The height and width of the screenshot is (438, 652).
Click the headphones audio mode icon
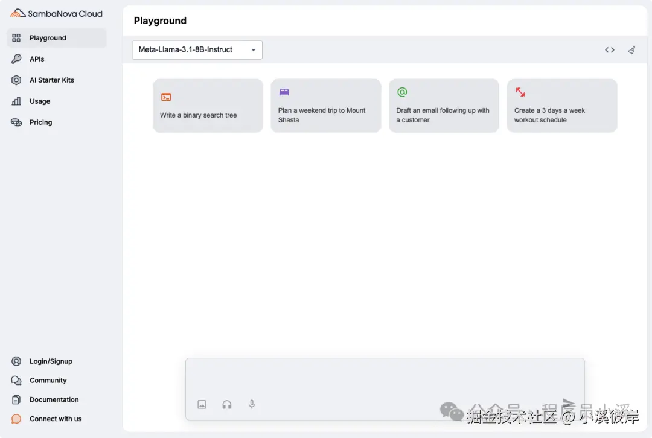(227, 404)
